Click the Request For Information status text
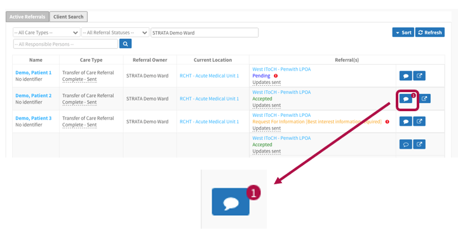This screenshot has width=458, height=230. (x=317, y=121)
